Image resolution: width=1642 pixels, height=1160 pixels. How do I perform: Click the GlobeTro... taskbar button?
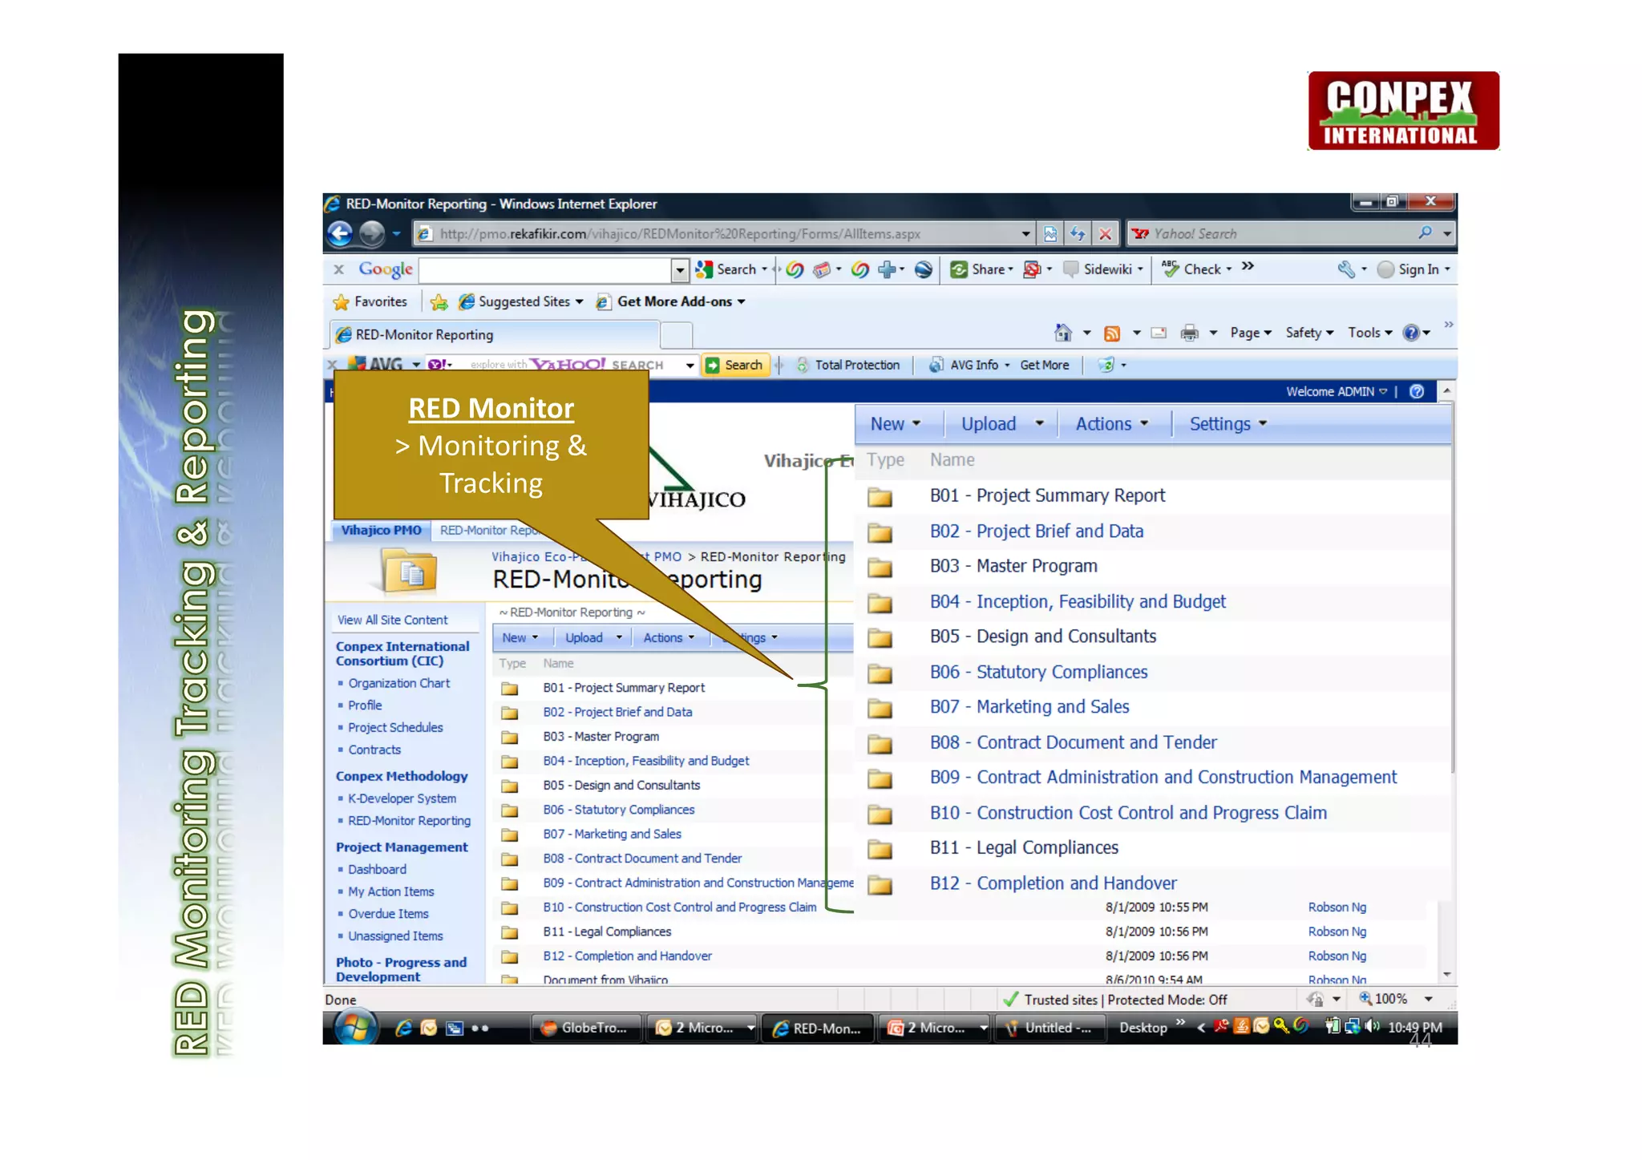(587, 1028)
